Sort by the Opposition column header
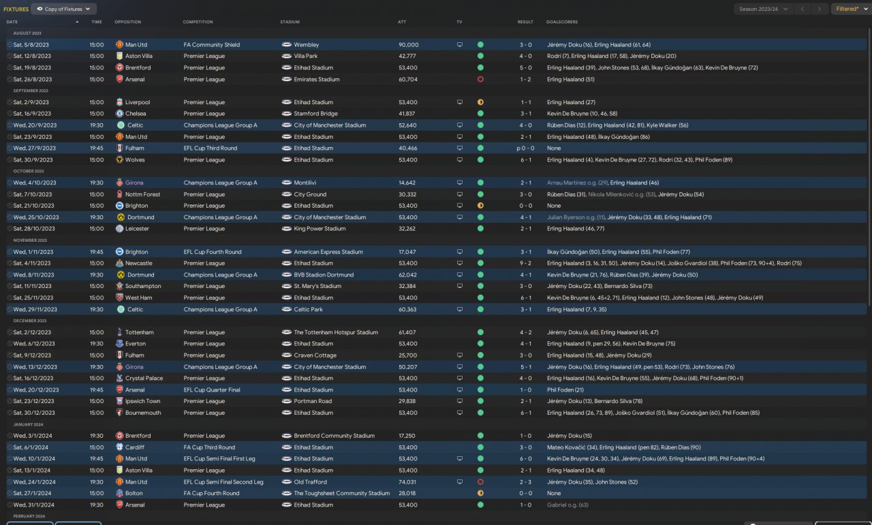This screenshot has height=525, width=872. pos(127,22)
